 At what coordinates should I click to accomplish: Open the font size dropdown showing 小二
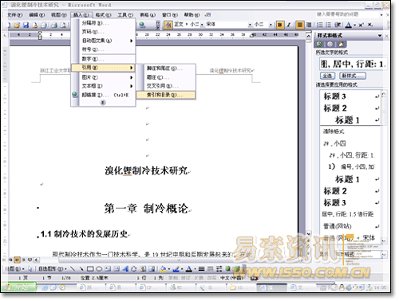[x=271, y=25]
